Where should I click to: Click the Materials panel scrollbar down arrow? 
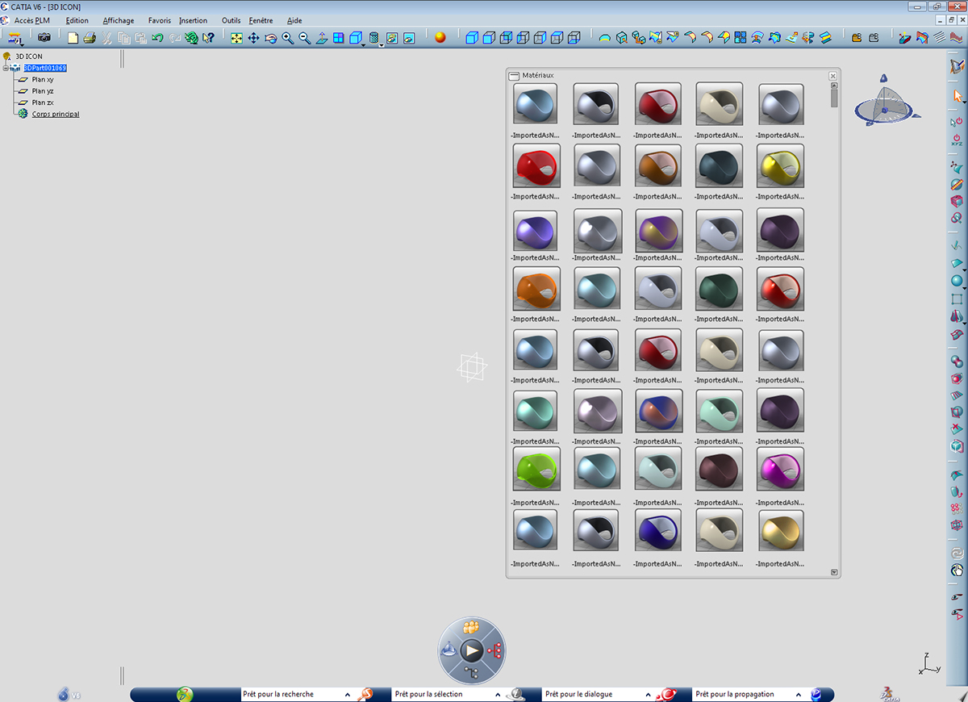click(833, 571)
